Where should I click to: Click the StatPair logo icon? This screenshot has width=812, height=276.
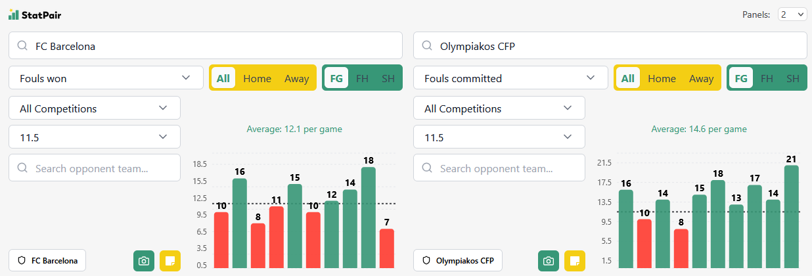(x=14, y=14)
